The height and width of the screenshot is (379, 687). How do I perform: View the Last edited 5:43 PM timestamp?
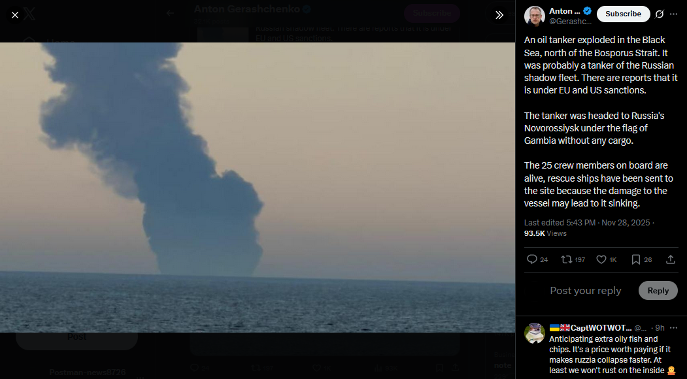(588, 223)
